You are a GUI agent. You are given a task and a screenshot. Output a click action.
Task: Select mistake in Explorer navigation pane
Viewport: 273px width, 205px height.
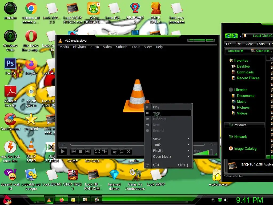[244, 125]
